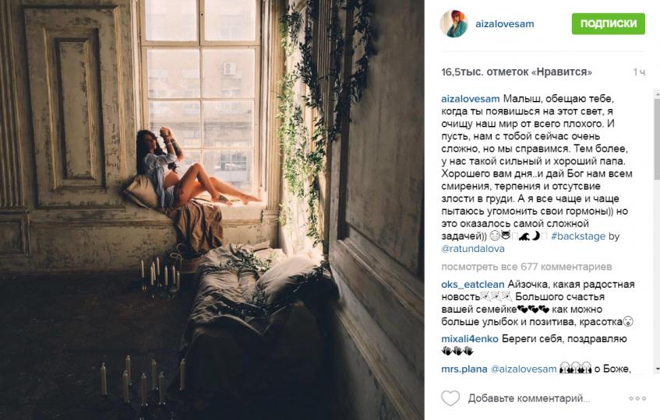Viewport: 660px width, 420px height.
Task: Open the aizalovesam username in the header
Action: (505, 24)
